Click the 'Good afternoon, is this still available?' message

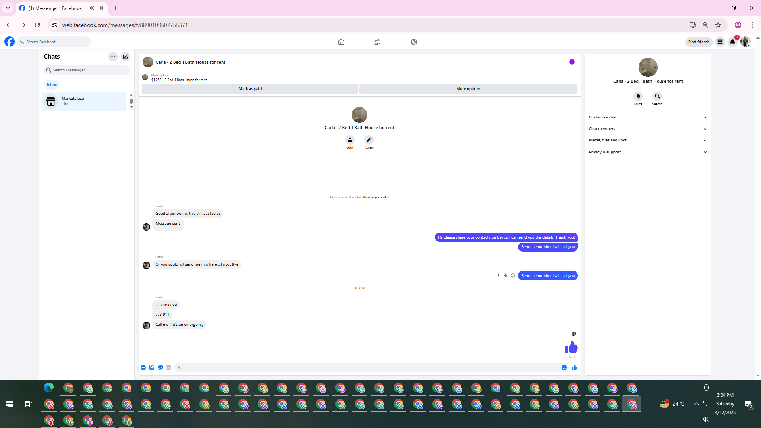click(x=188, y=214)
